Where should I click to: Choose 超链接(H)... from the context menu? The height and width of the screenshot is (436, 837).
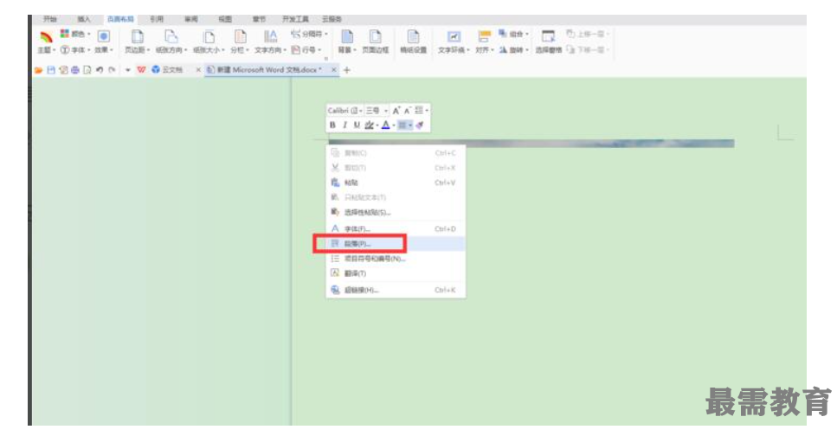(x=396, y=291)
